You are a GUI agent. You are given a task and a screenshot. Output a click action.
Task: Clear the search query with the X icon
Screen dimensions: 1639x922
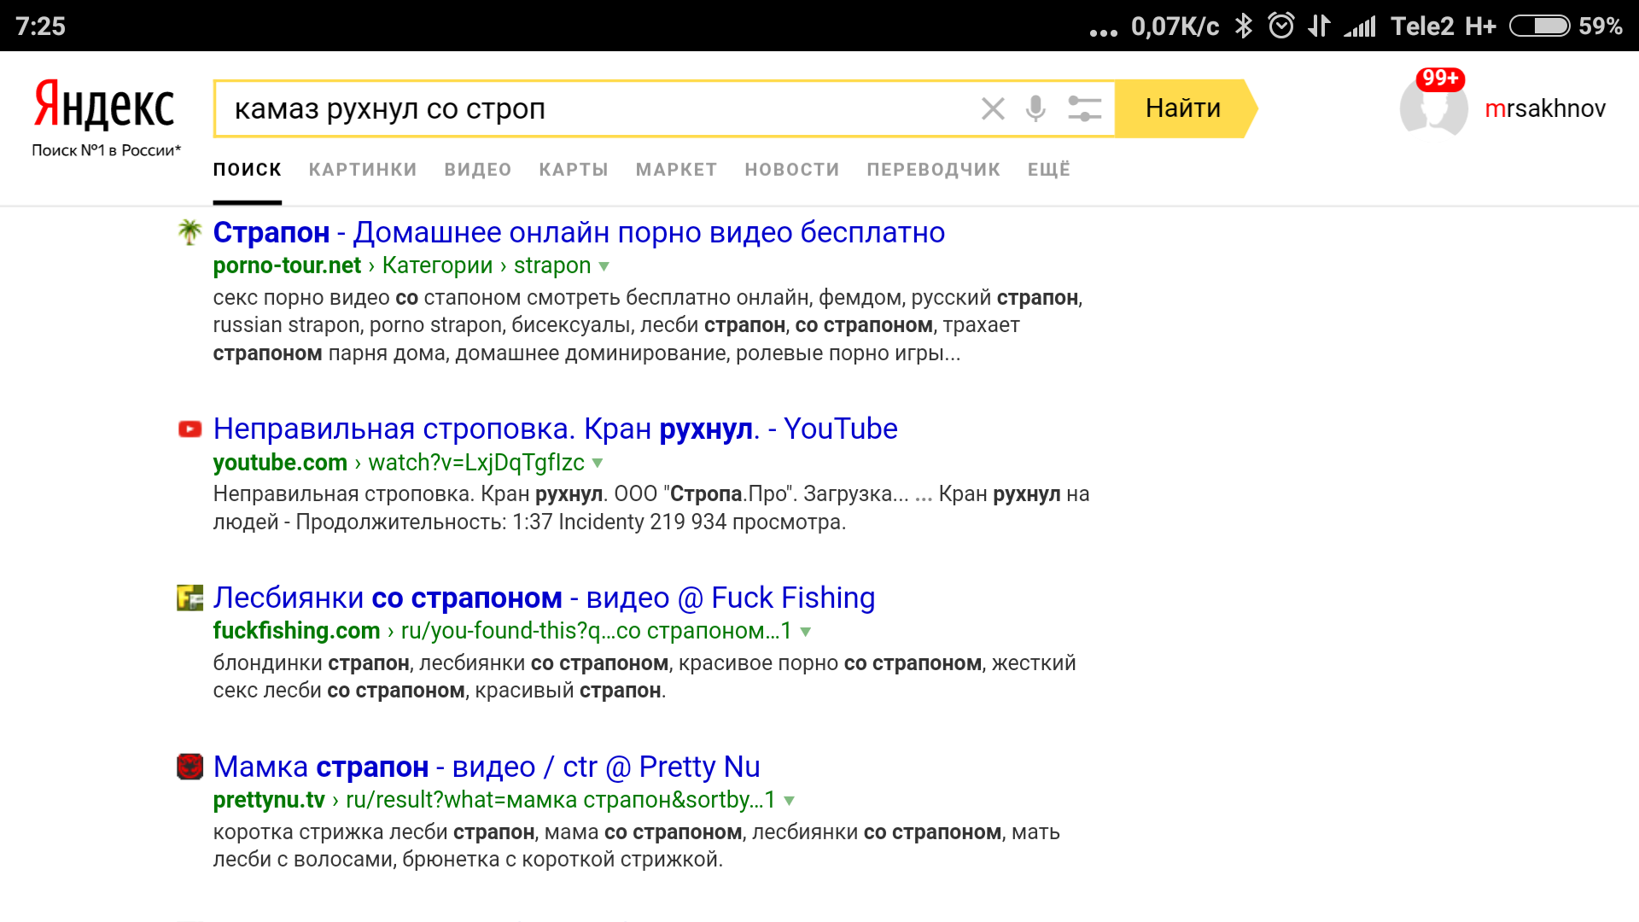pos(993,108)
